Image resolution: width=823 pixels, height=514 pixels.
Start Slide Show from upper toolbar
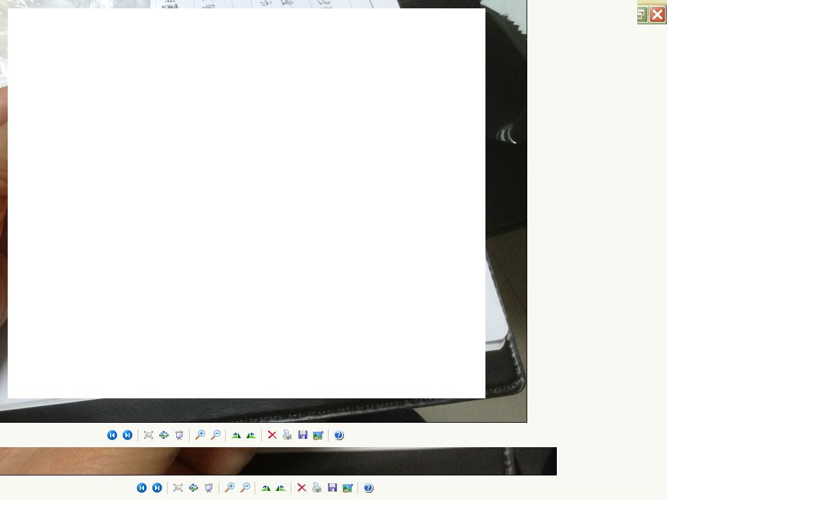click(x=179, y=435)
